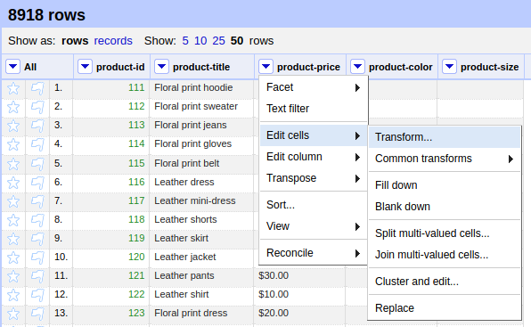Show 50 rows per page
Image resolution: width=531 pixels, height=327 pixels.
point(237,41)
